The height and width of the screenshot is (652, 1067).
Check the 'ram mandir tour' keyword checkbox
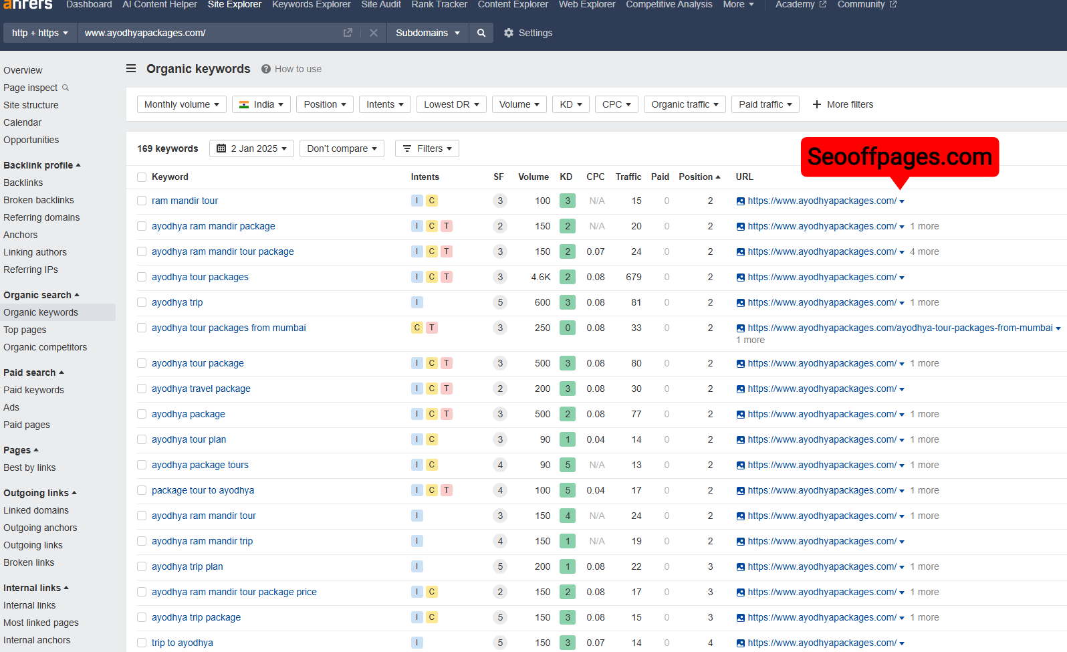tap(142, 201)
